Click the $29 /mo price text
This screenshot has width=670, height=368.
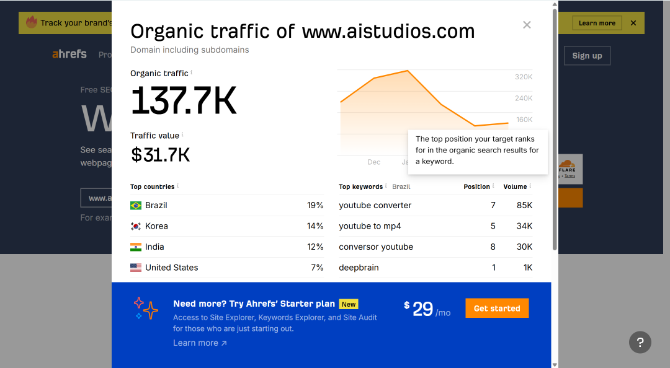pyautogui.click(x=427, y=309)
